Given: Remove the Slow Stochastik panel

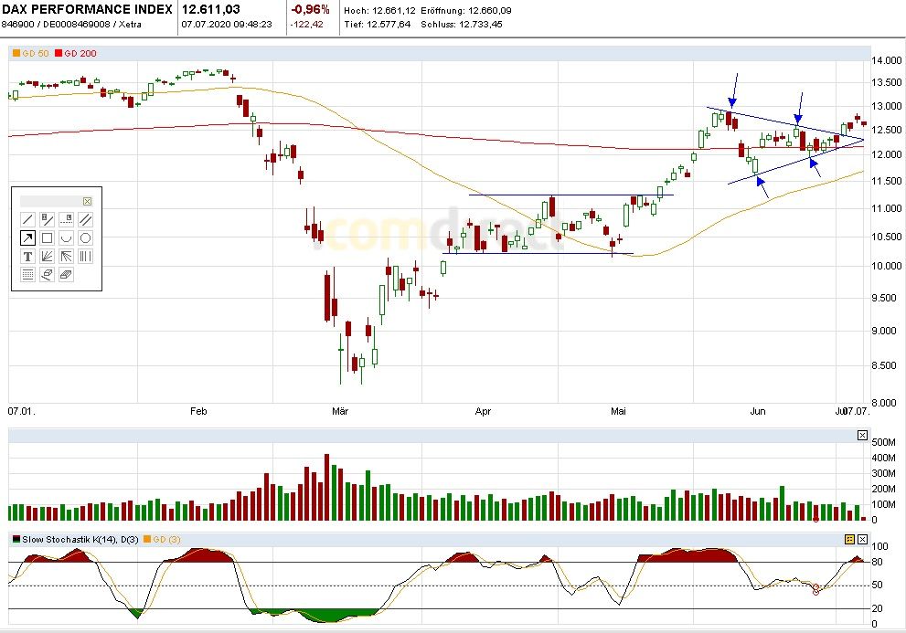Looking at the screenshot, I should click(862, 539).
